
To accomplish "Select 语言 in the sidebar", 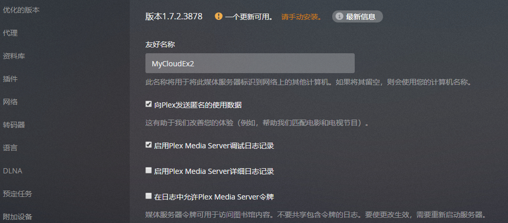I will pos(10,148).
